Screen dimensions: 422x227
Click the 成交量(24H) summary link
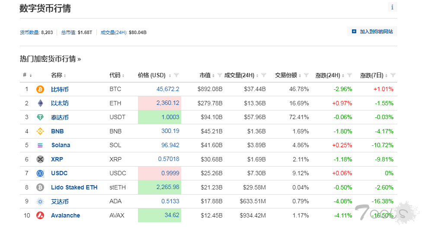pyautogui.click(x=114, y=32)
